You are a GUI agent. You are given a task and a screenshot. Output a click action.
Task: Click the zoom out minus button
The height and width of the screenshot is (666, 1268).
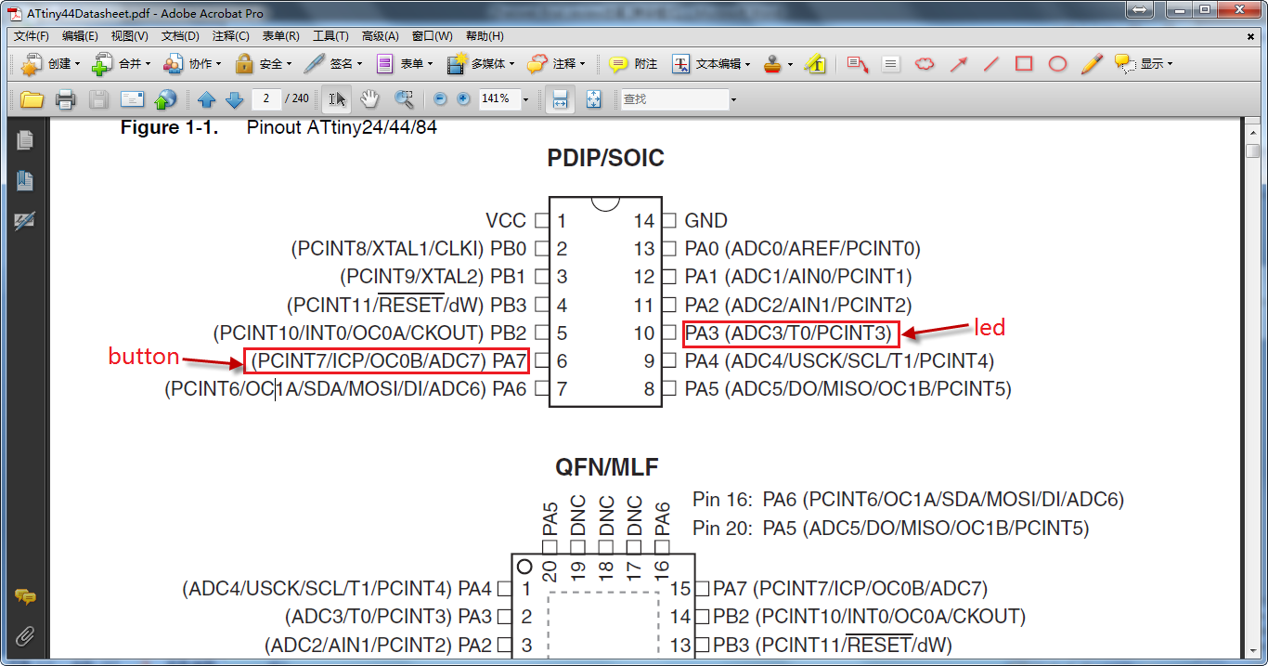440,98
